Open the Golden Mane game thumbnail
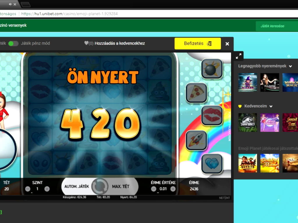The width and height of the screenshot is (298, 223). tap(270, 163)
